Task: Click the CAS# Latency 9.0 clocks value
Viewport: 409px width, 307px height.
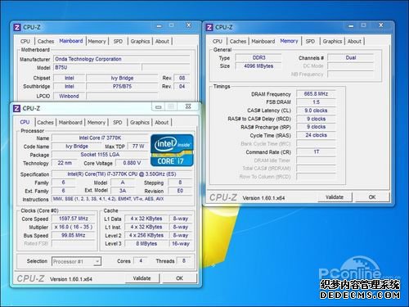Action: [316, 111]
